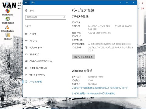Viewport: 146px width, 109px height.
Task: Open この PC へのプロジェクション settings
Action: [x=41, y=61]
